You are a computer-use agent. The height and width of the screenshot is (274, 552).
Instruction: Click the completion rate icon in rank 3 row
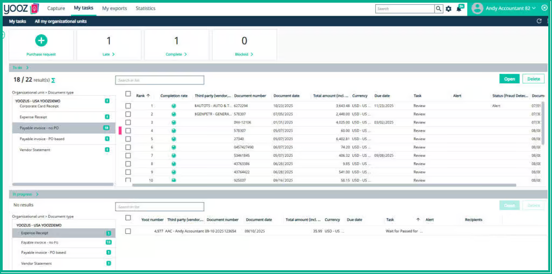click(173, 122)
